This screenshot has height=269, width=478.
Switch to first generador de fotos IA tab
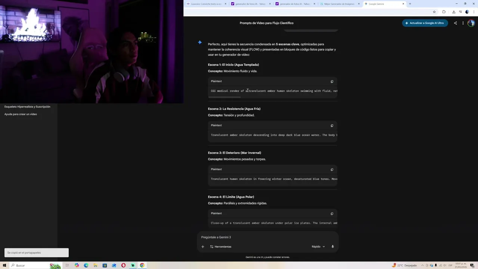(250, 4)
